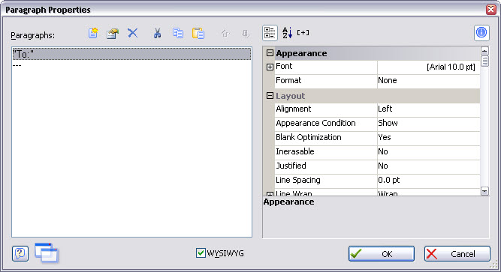Viewport: 501px width, 272px height.
Task: Paste paragraph with the clipboard icon
Action: pyautogui.click(x=198, y=33)
